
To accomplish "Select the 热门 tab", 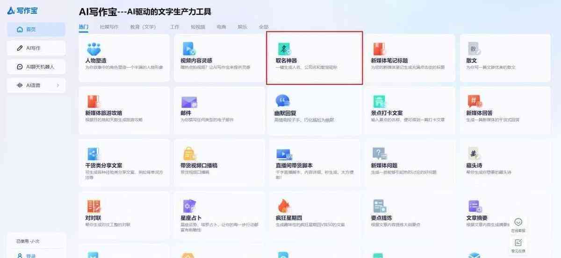I will coord(83,27).
